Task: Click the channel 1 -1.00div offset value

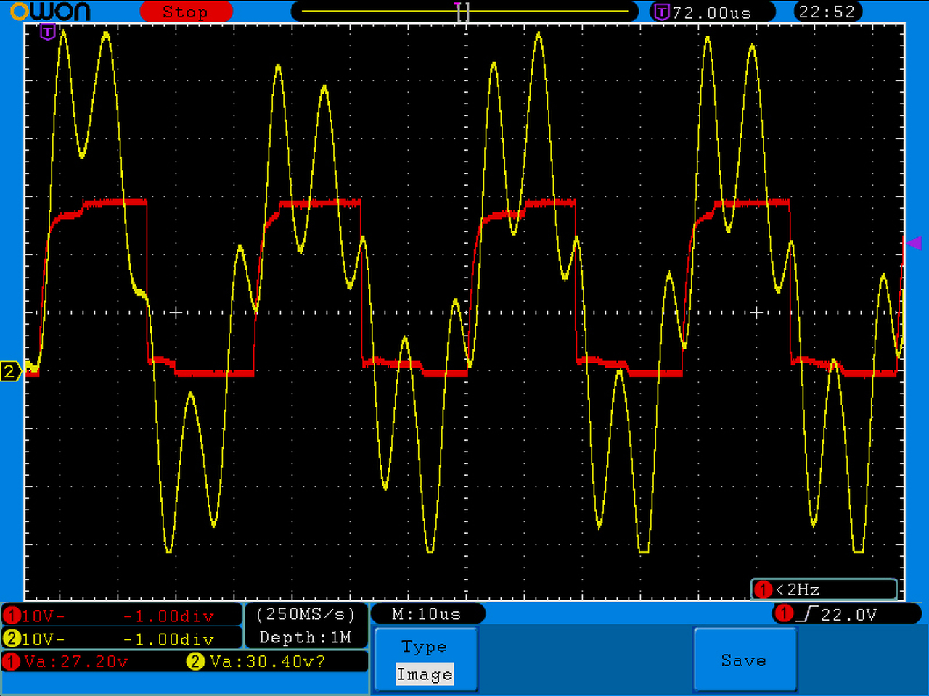Action: pos(168,616)
